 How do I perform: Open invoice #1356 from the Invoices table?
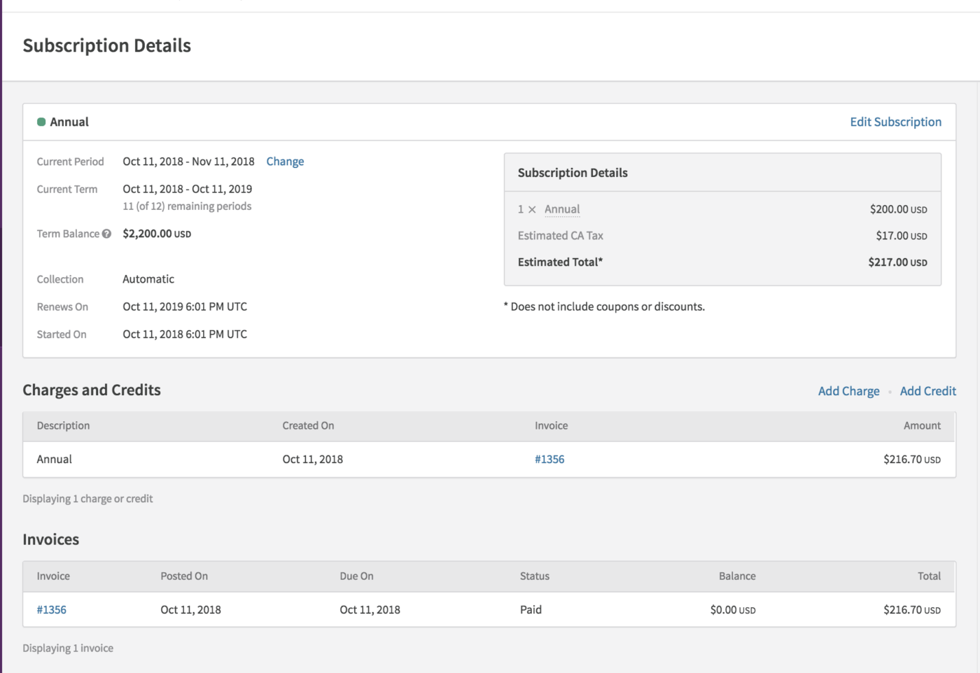(x=52, y=609)
